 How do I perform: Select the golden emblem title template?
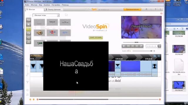(x=39, y=33)
